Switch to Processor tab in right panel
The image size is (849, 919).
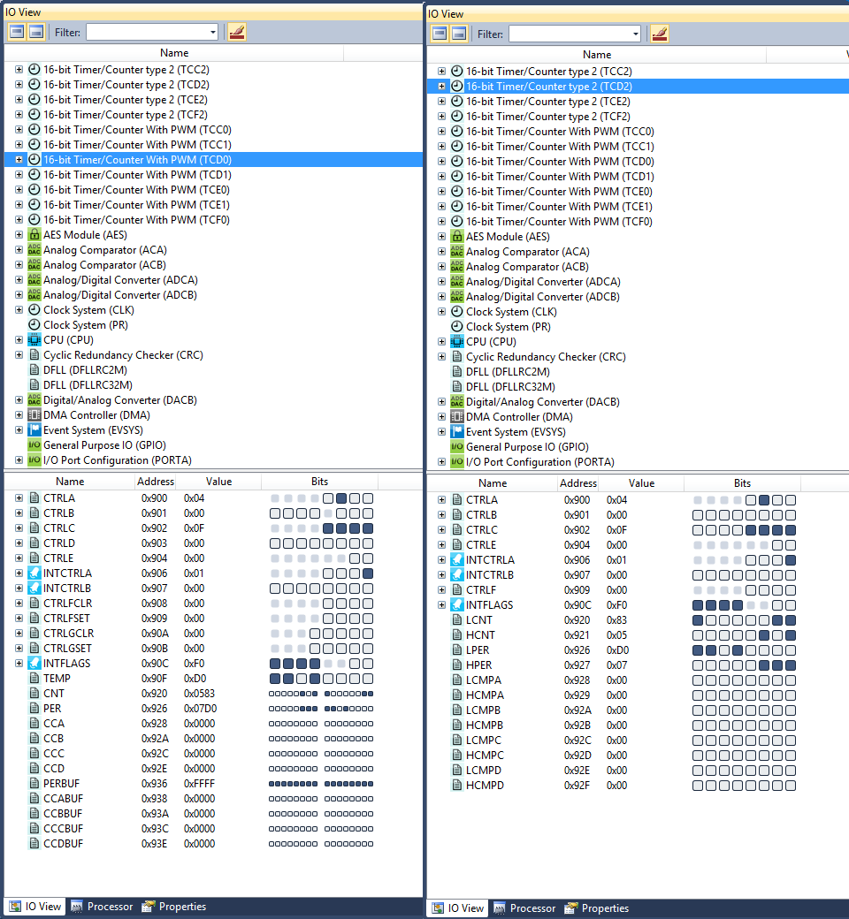coord(524,908)
